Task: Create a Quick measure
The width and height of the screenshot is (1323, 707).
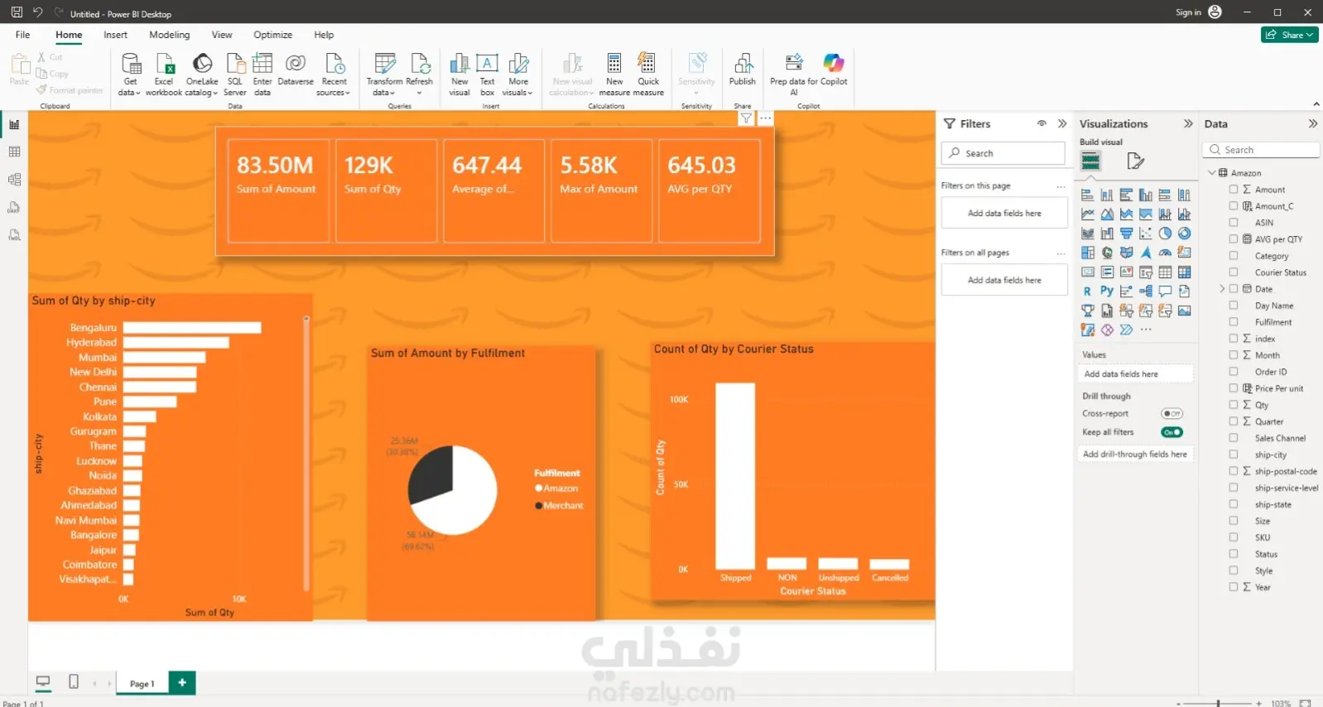Action: [648, 75]
